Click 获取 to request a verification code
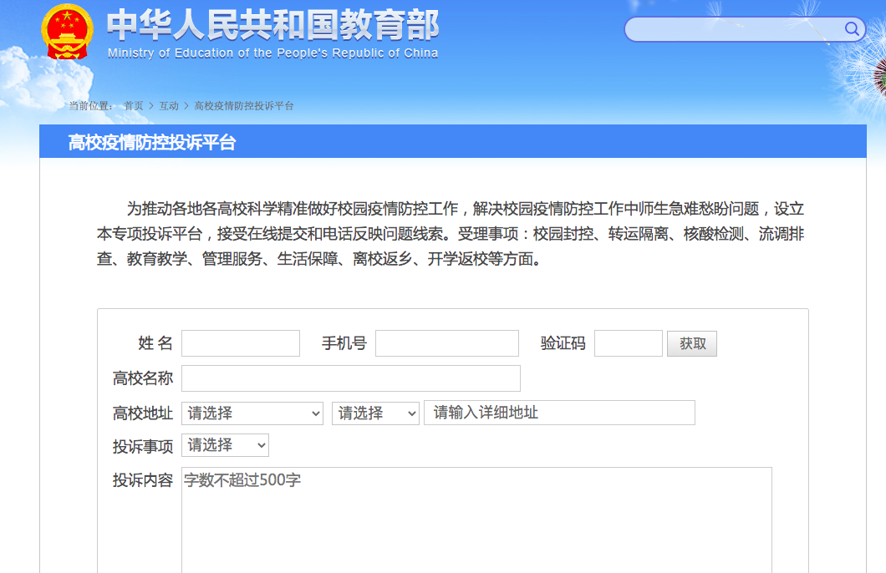Viewport: 886px width, 573px height. click(x=691, y=342)
